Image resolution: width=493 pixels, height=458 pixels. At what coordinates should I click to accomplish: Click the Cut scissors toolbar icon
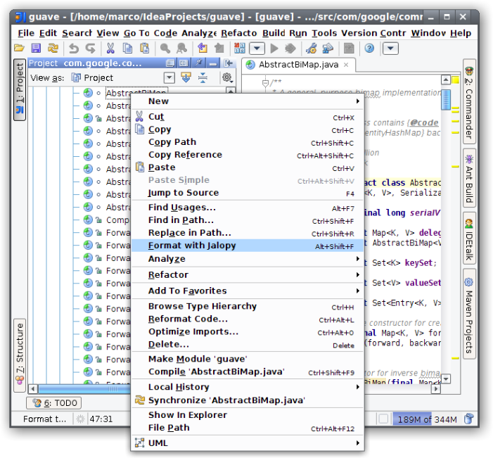pos(110,48)
